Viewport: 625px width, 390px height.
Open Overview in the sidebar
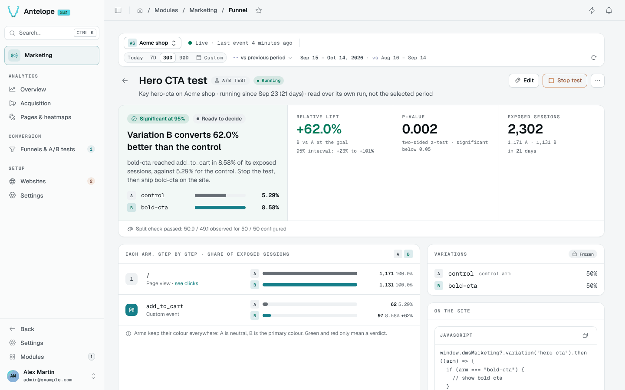52,89
